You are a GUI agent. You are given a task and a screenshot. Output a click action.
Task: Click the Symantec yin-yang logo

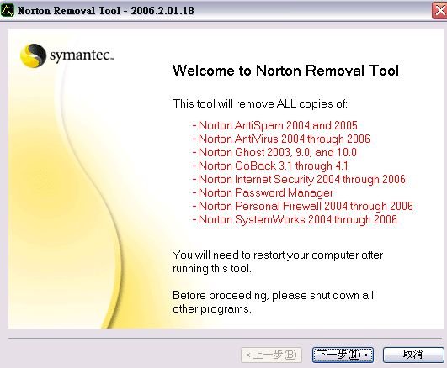pyautogui.click(x=33, y=55)
